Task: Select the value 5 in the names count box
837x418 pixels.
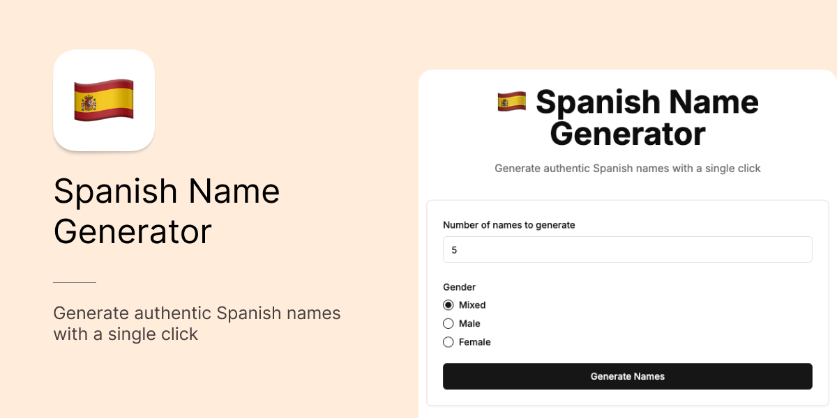Action: (454, 249)
